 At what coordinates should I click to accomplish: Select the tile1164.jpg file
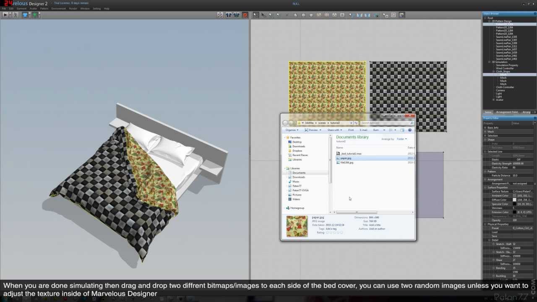tap(347, 162)
